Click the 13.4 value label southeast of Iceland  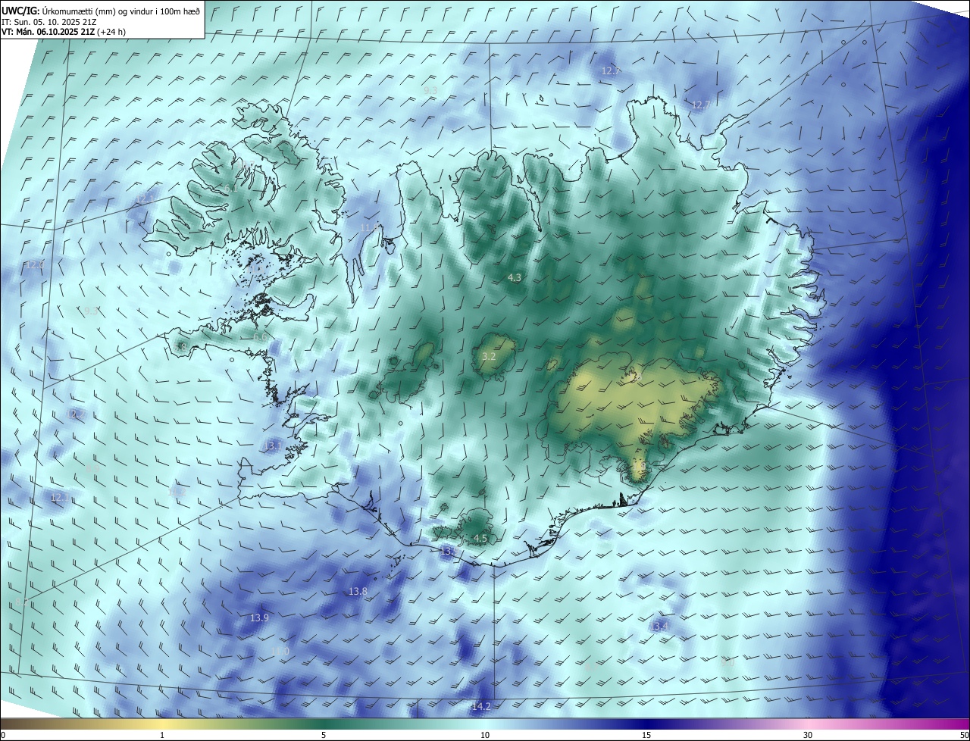pyautogui.click(x=659, y=626)
